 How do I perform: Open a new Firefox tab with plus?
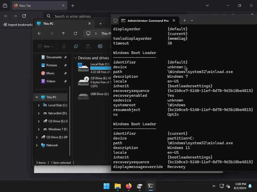tap(73, 6)
